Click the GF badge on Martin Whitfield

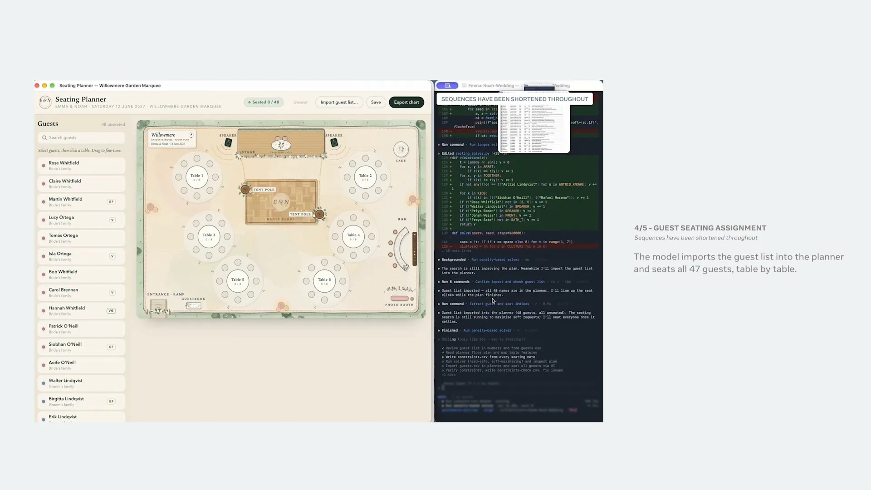click(111, 202)
